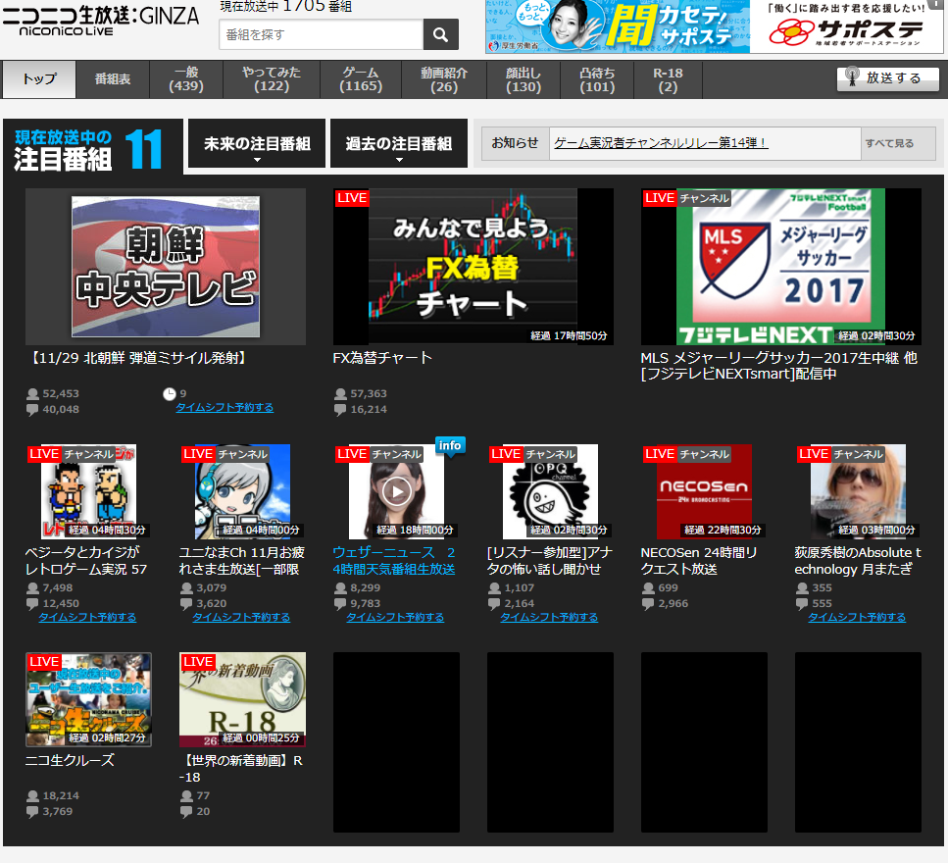Open the 動画紹介 (26) category
Viewport: 948px width, 863px height.
coord(444,79)
